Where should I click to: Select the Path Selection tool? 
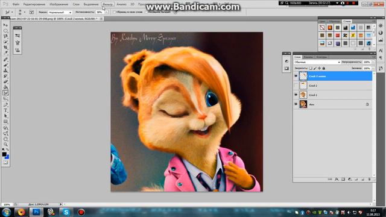tap(5, 116)
